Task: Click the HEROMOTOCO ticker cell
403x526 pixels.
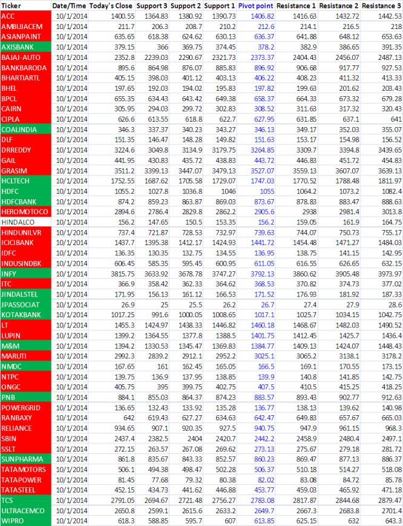Action: pyautogui.click(x=26, y=212)
